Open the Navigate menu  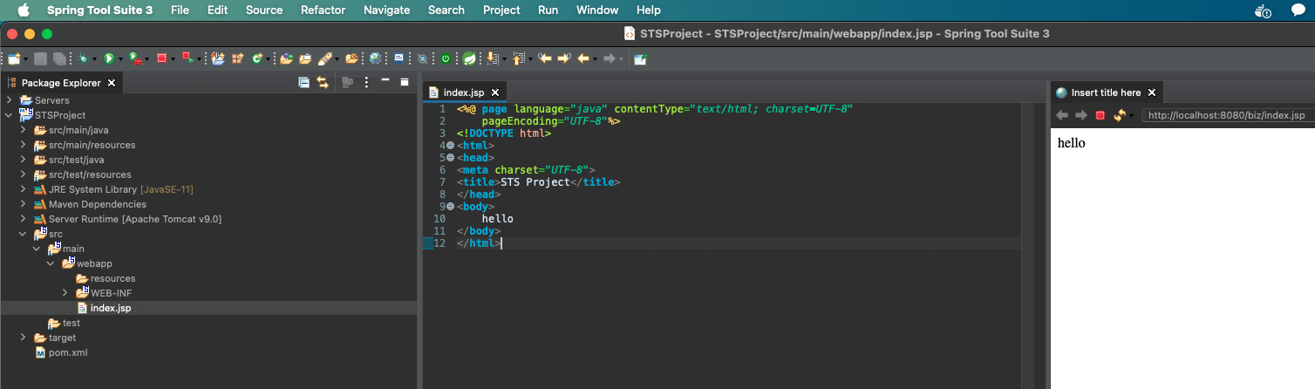(386, 10)
